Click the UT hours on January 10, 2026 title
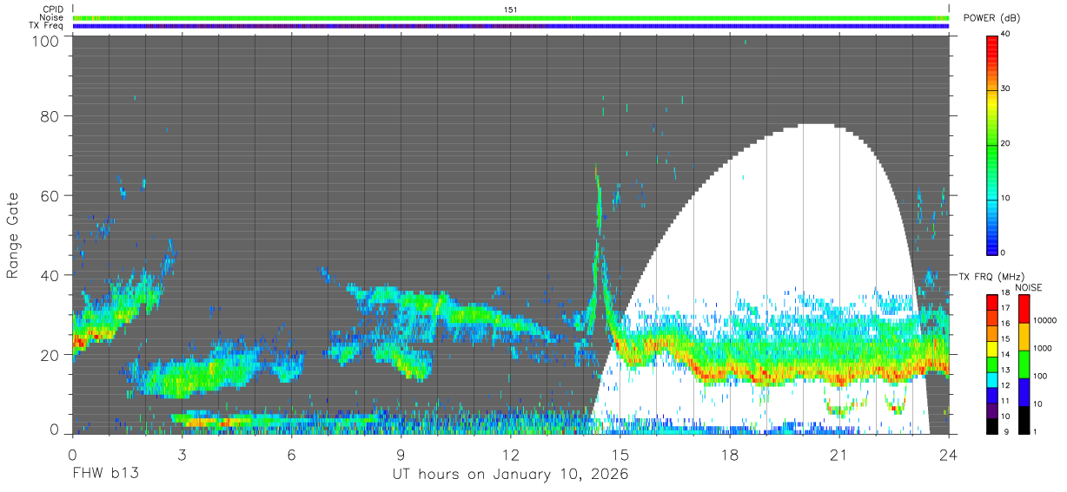 point(511,475)
